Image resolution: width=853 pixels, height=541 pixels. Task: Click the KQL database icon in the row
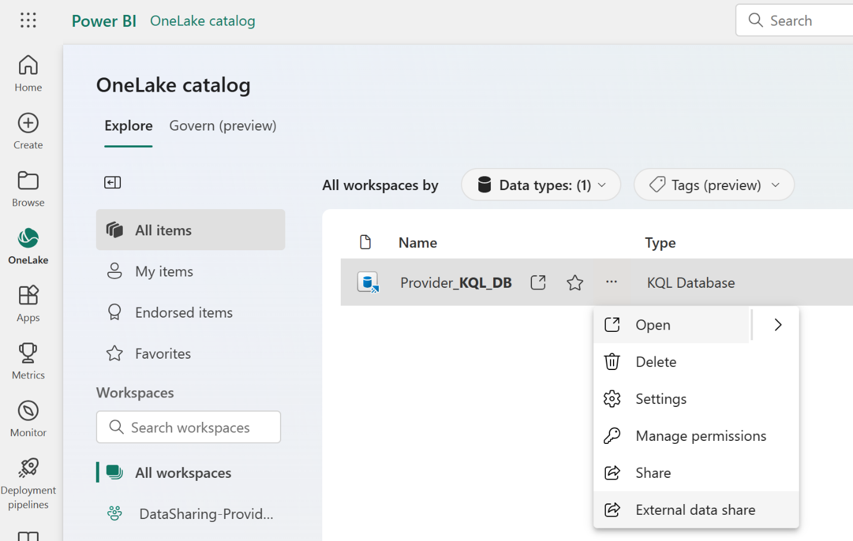tap(368, 282)
